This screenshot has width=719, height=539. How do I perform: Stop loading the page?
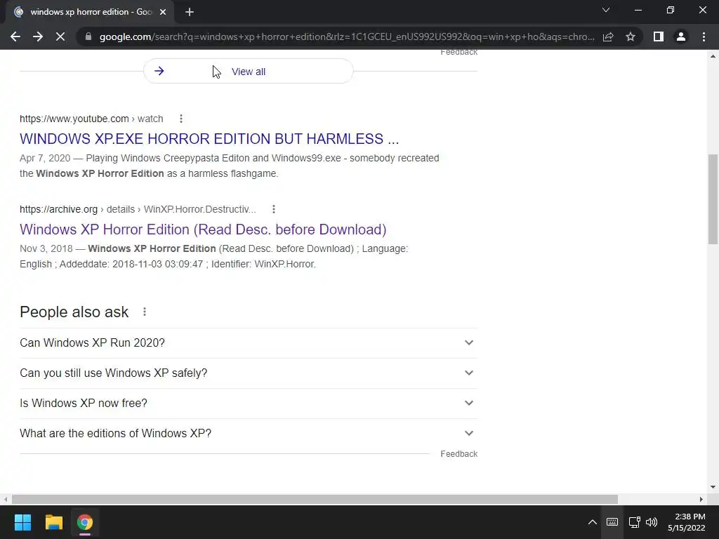[x=60, y=36]
